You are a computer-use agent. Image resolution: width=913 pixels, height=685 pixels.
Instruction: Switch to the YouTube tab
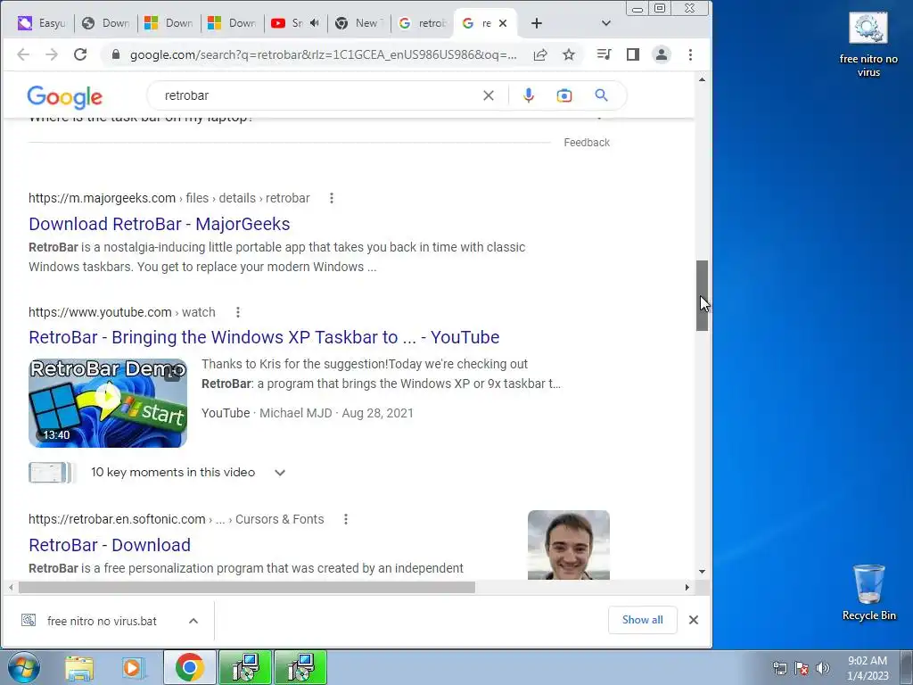click(x=288, y=23)
